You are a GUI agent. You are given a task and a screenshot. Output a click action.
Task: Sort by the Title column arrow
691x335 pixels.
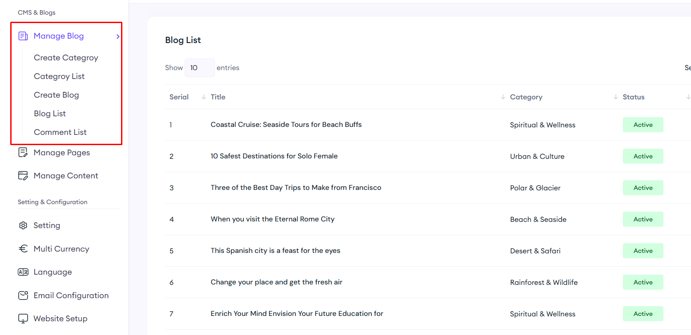(x=503, y=97)
